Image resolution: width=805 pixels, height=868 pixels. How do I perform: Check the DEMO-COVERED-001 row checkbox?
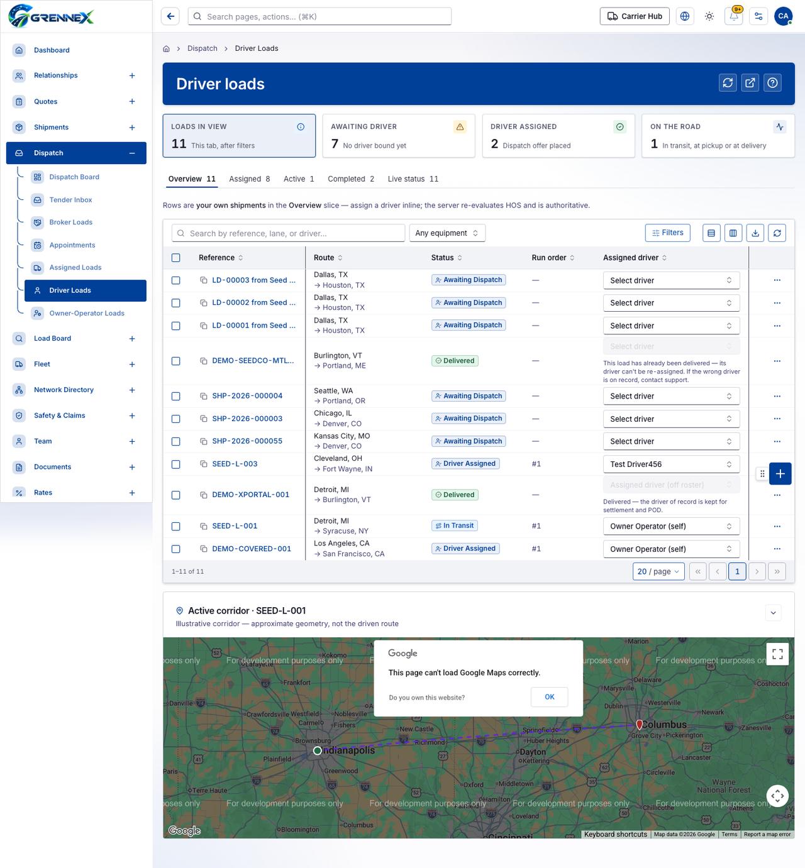(x=176, y=549)
